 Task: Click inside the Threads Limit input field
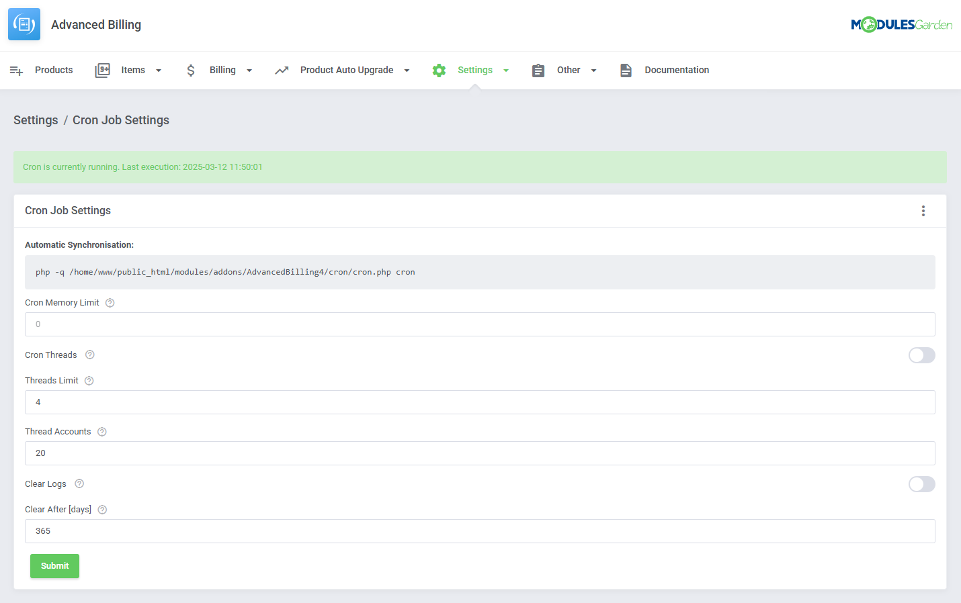479,402
